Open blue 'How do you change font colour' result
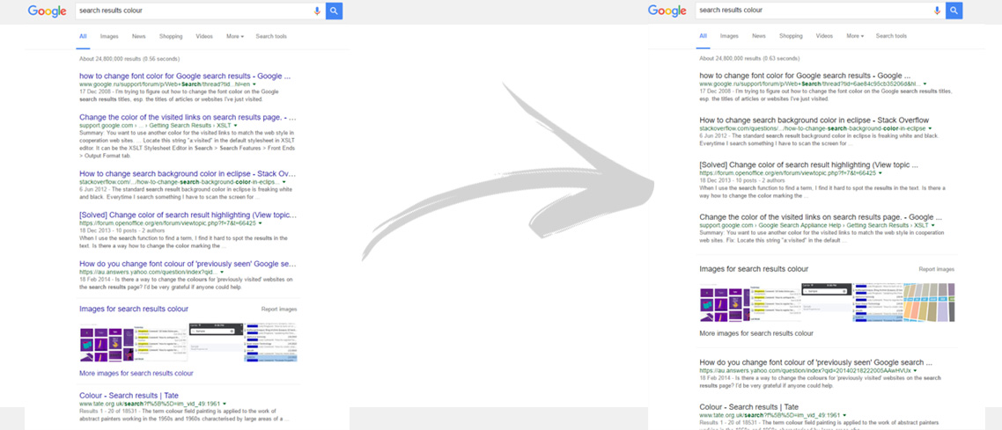 point(188,264)
